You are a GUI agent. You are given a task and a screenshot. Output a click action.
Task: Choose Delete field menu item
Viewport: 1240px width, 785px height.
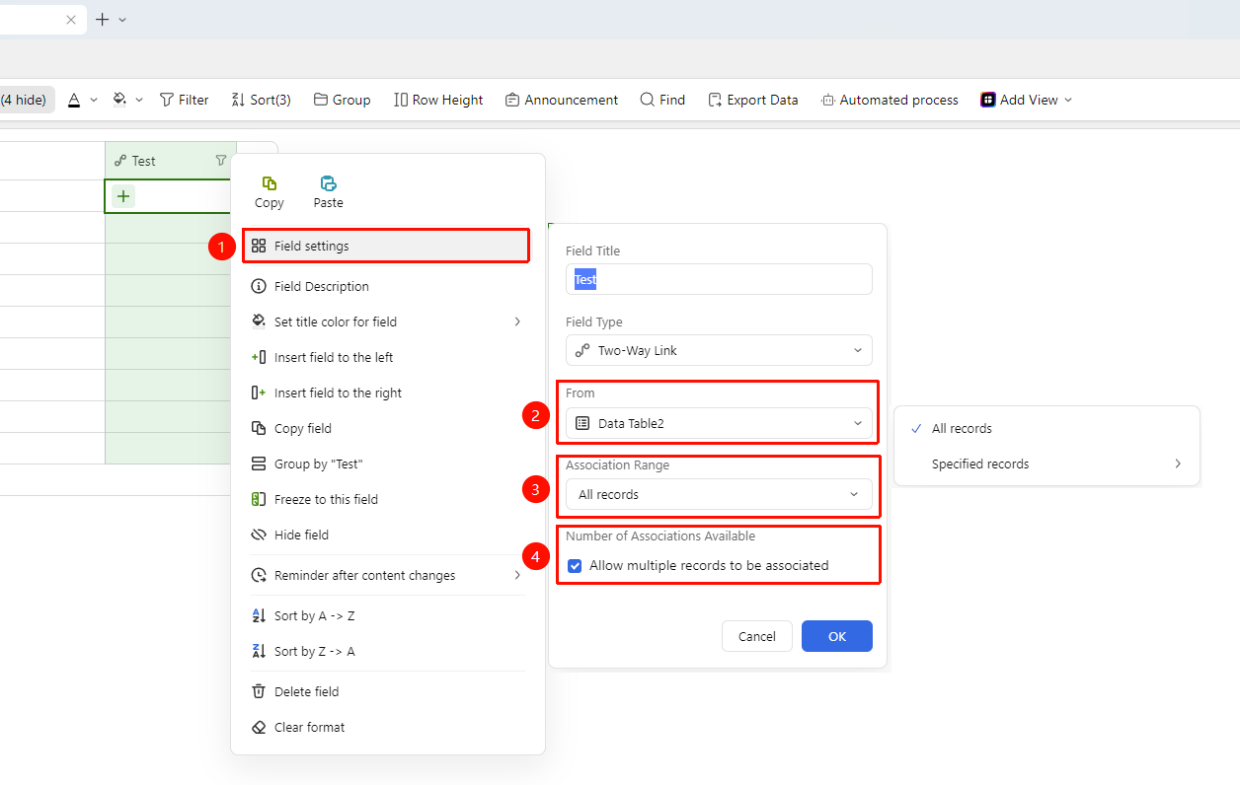[x=387, y=691]
